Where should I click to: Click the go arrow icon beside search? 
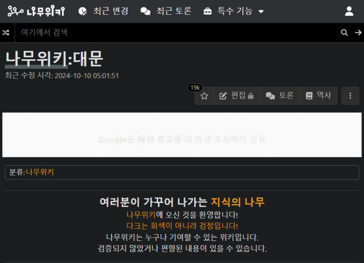click(x=358, y=32)
